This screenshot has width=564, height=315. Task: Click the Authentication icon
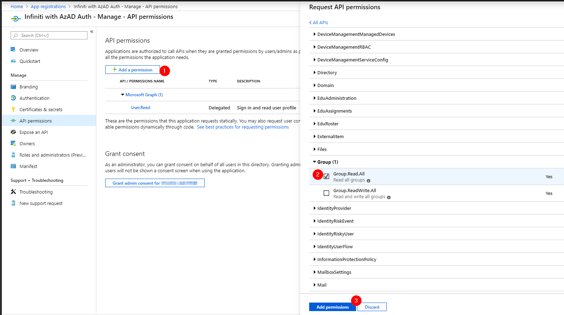pyautogui.click(x=13, y=98)
